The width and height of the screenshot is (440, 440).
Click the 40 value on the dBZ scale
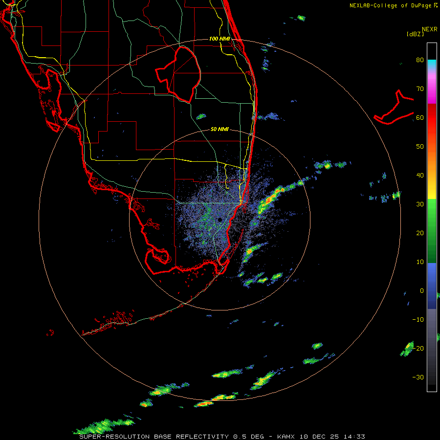click(420, 176)
